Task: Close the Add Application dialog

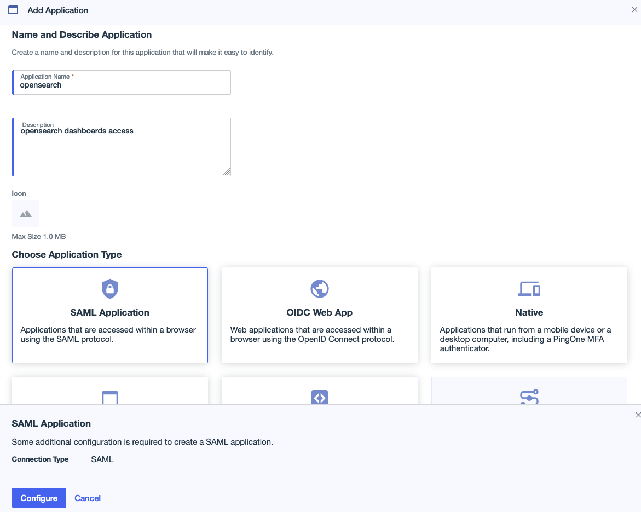Action: pyautogui.click(x=634, y=9)
